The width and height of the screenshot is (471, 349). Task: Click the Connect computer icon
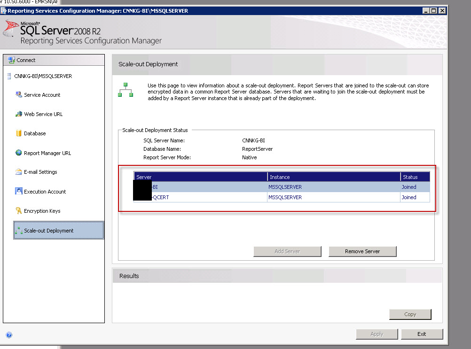(x=11, y=60)
